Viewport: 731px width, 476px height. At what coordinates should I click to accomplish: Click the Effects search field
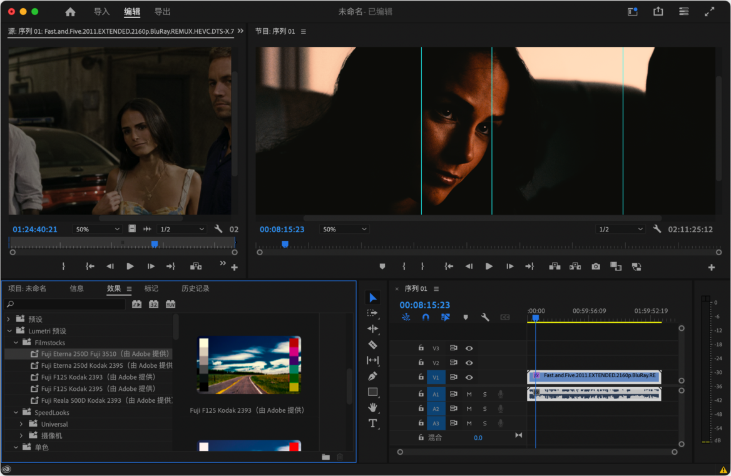pyautogui.click(x=65, y=304)
